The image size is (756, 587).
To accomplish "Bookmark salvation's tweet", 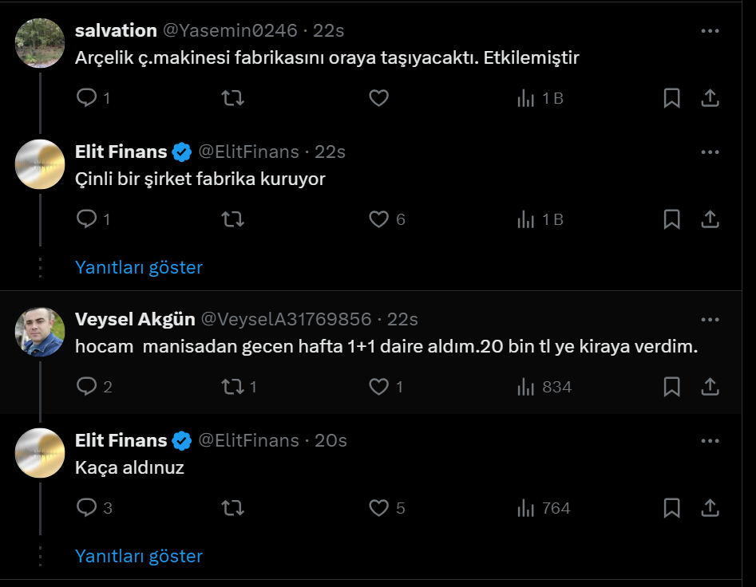I will coord(671,98).
